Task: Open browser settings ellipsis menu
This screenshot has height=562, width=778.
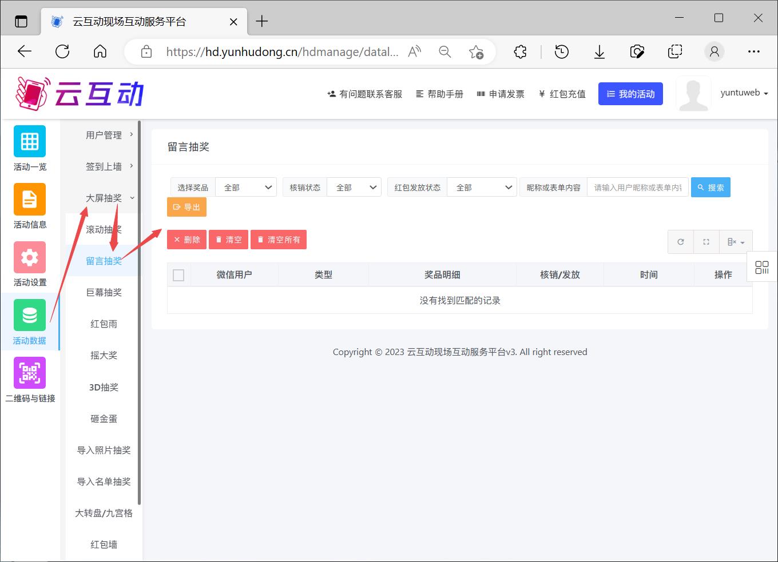Action: pyautogui.click(x=754, y=52)
